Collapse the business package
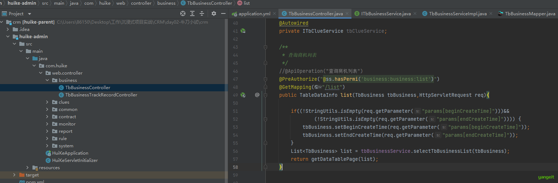 [47, 80]
